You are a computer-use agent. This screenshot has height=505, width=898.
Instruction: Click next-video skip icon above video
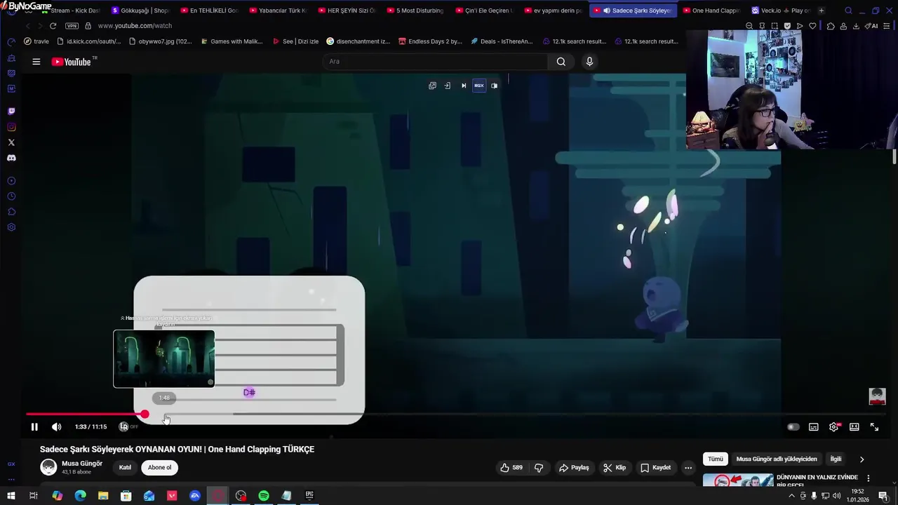click(464, 86)
